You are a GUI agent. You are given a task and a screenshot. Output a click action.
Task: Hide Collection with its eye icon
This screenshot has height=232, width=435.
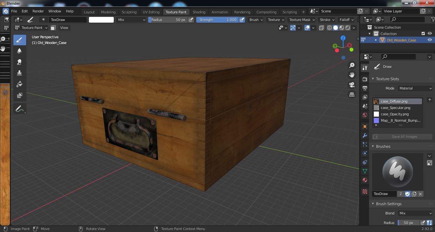[430, 33]
